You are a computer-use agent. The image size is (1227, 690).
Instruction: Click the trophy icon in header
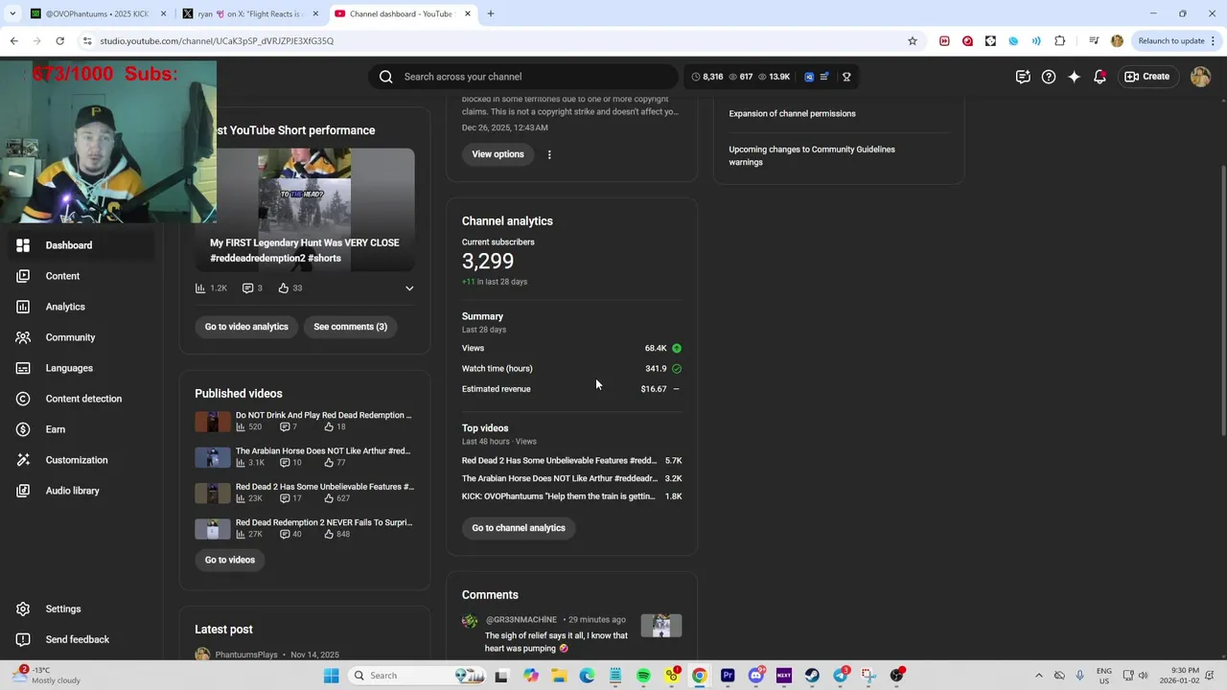click(x=846, y=77)
